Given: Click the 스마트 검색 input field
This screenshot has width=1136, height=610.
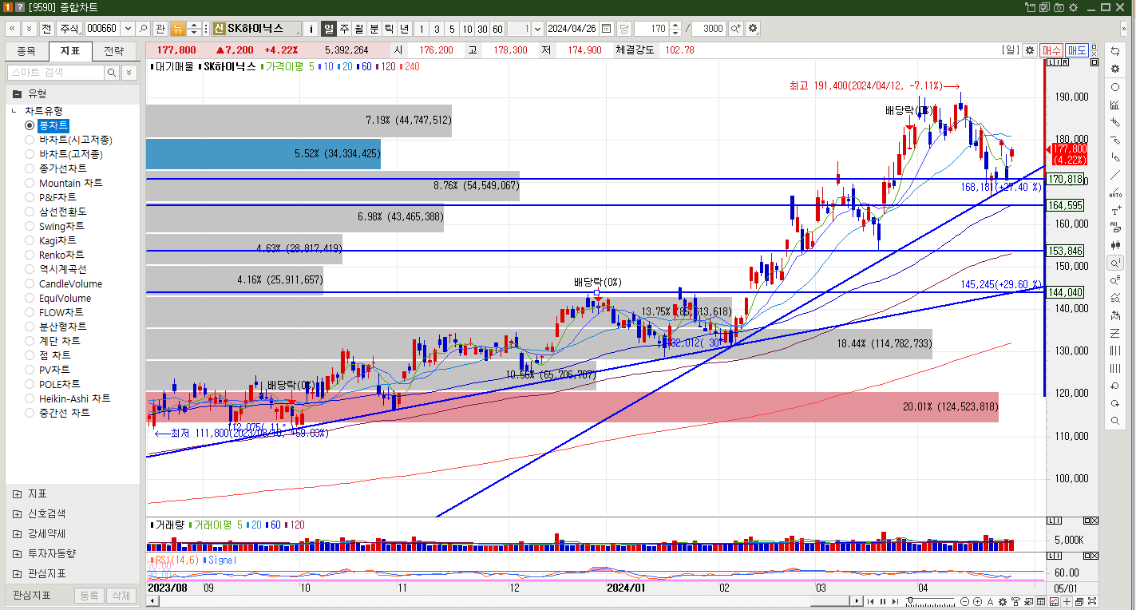Looking at the screenshot, I should click(x=55, y=72).
